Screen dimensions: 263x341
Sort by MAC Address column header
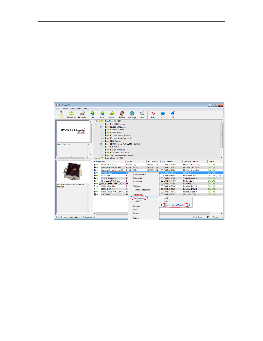coord(171,162)
